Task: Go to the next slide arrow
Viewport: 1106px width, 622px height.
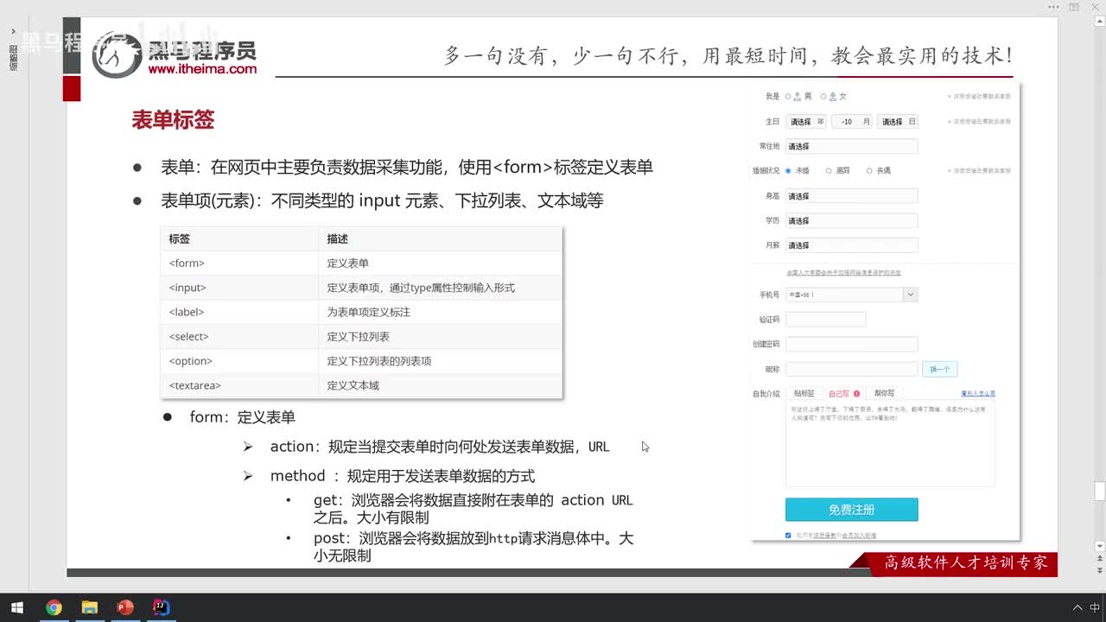Action: tap(1100, 570)
